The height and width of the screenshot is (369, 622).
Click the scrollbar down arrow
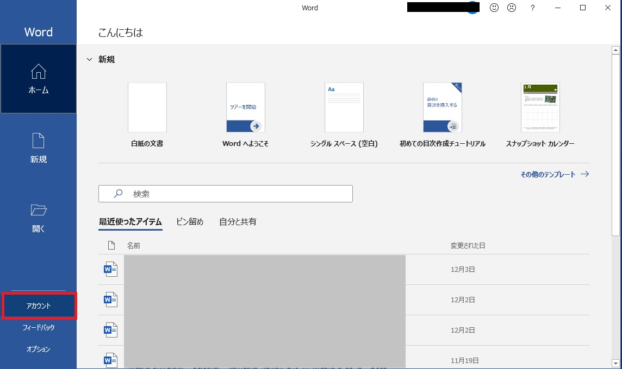(x=615, y=363)
